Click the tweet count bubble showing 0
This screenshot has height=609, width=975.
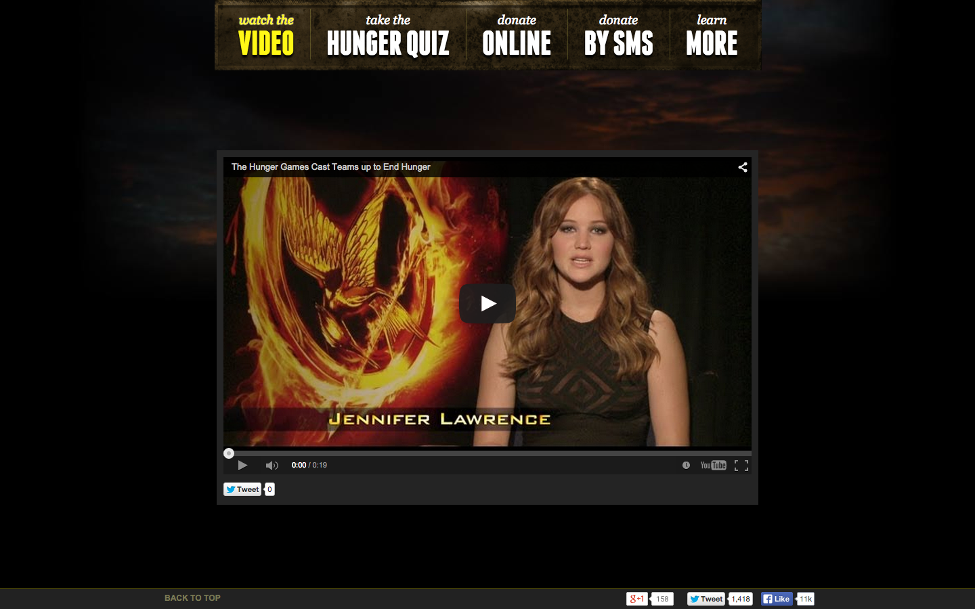pos(269,489)
